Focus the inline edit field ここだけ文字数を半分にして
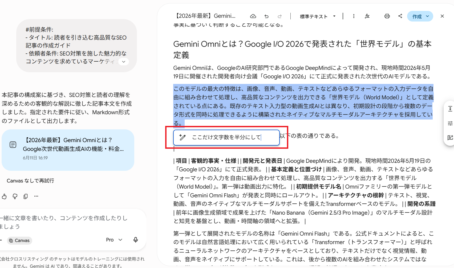454x268 pixels. point(226,137)
